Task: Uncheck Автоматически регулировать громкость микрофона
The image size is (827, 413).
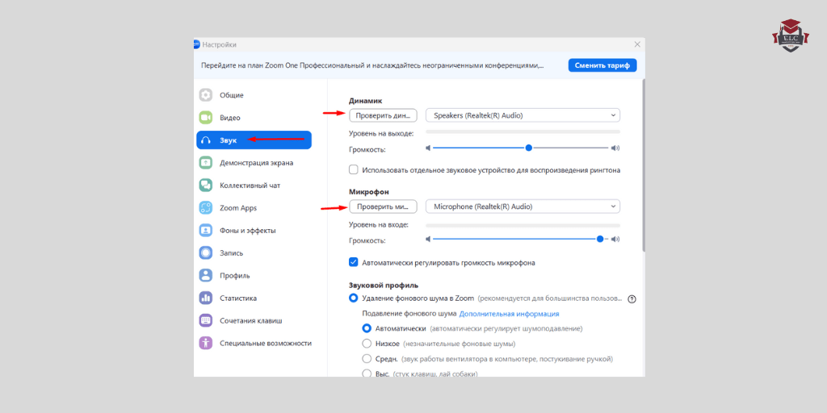Action: [354, 262]
